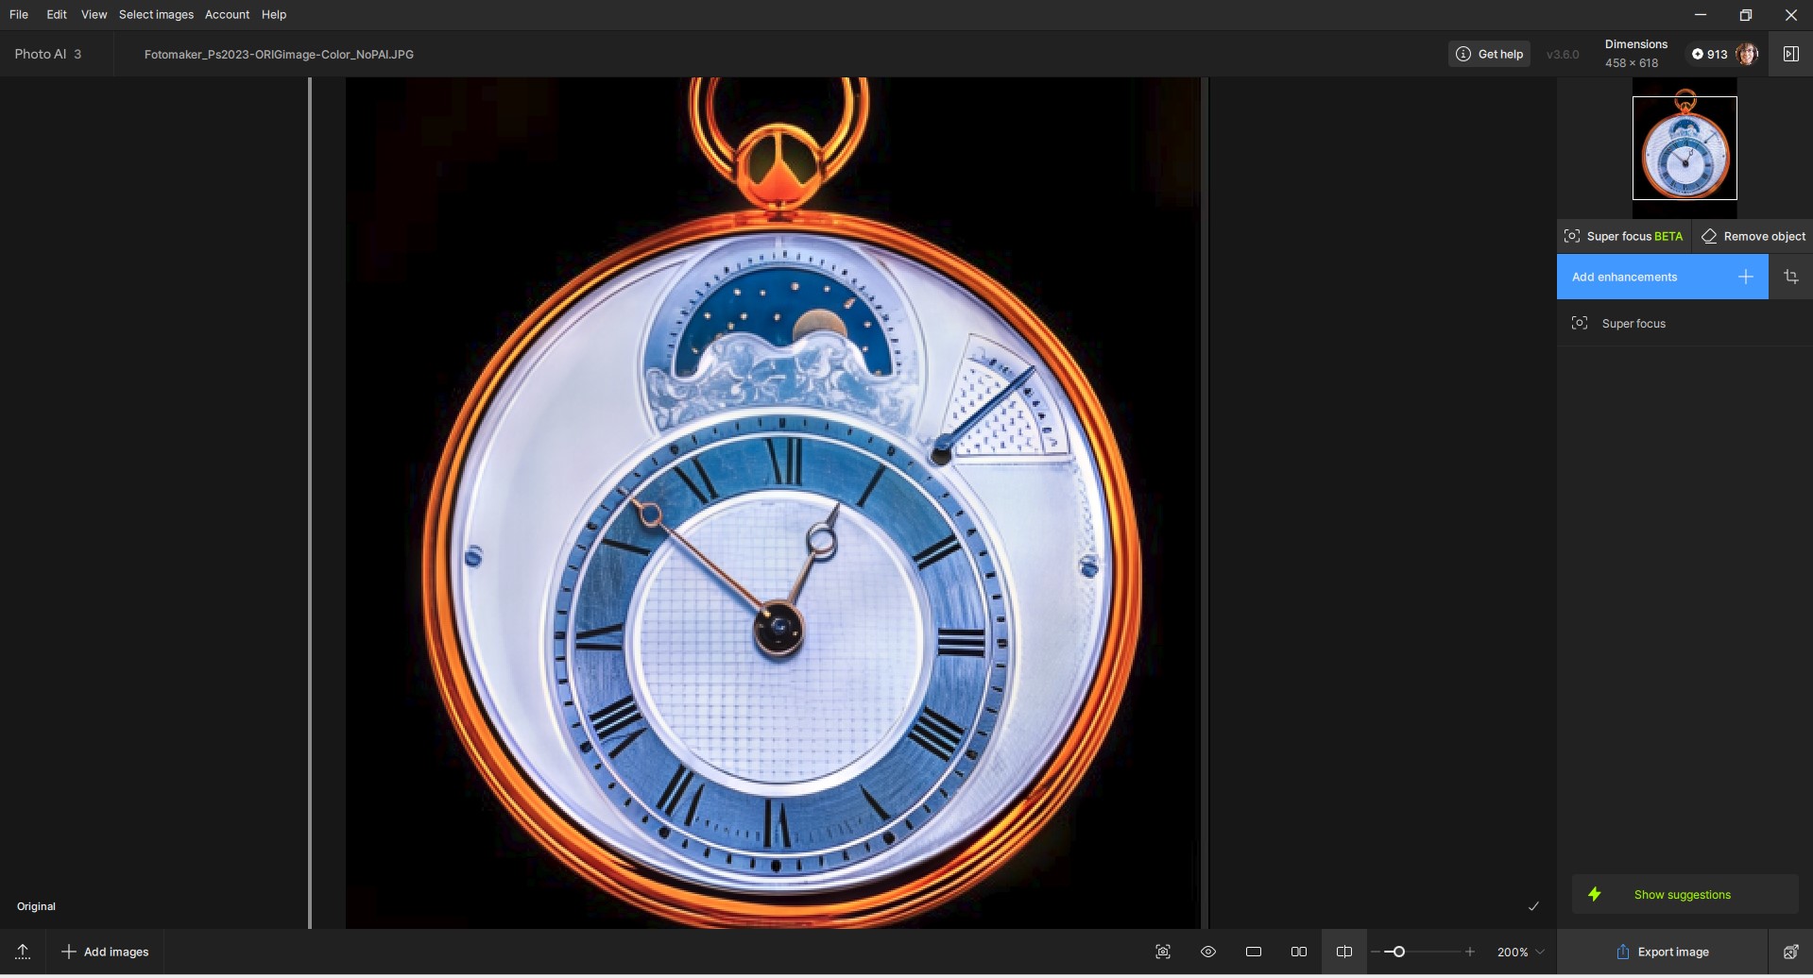Viewport: 1813px width, 978px height.
Task: Click the pocket watch navigator thumbnail
Action: click(1685, 148)
